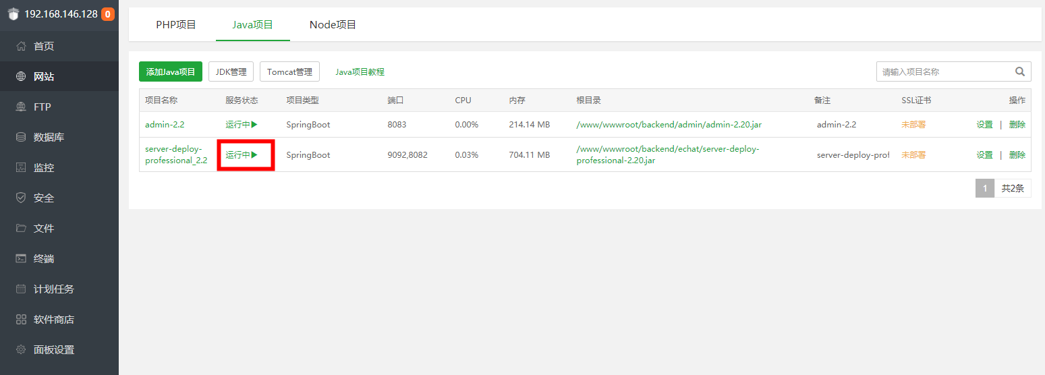
Task: Open the Java项目教程 link
Action: [360, 72]
